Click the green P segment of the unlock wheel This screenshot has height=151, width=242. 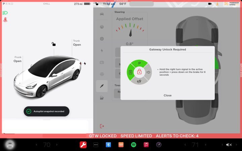[139, 63]
